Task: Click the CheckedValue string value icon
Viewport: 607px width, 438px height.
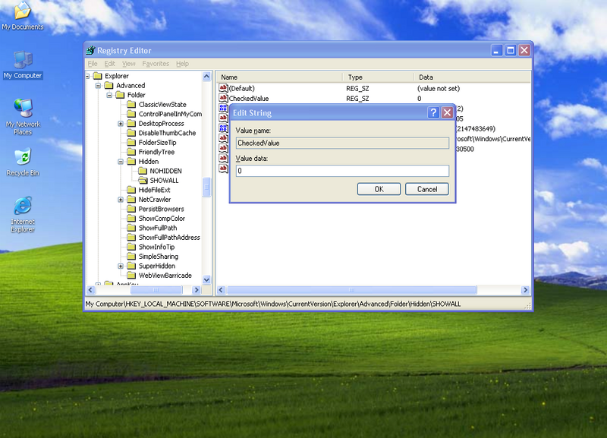Action: [x=223, y=98]
